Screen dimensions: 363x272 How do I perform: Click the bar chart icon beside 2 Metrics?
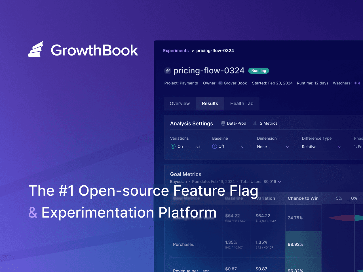[255, 123]
